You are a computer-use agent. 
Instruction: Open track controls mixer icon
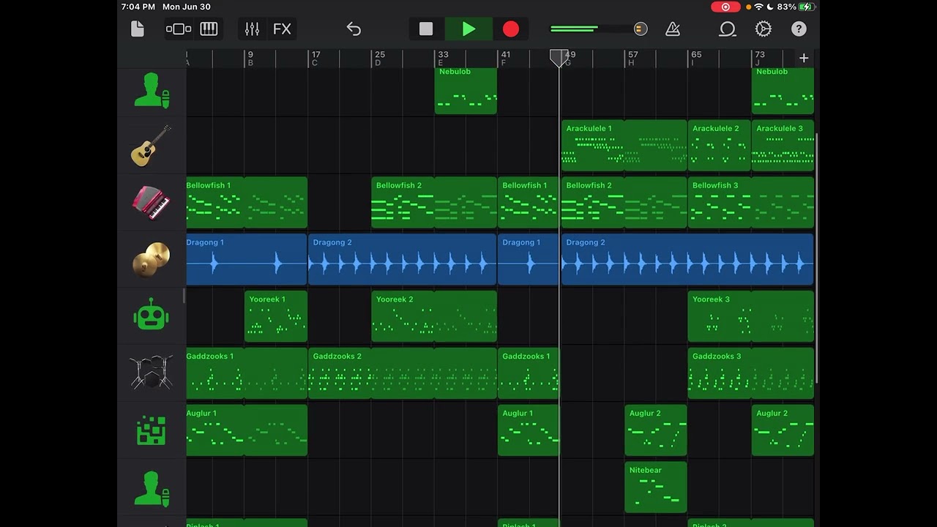point(252,29)
